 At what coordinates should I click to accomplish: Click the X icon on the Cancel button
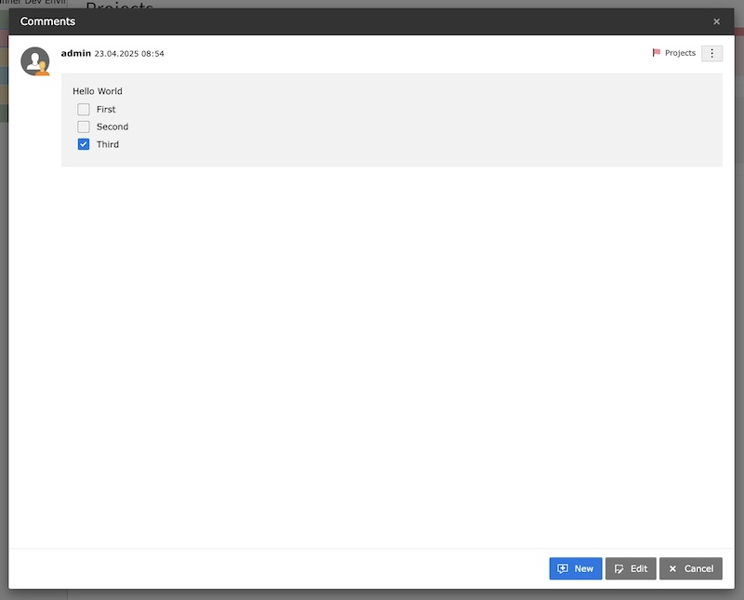tap(672, 568)
